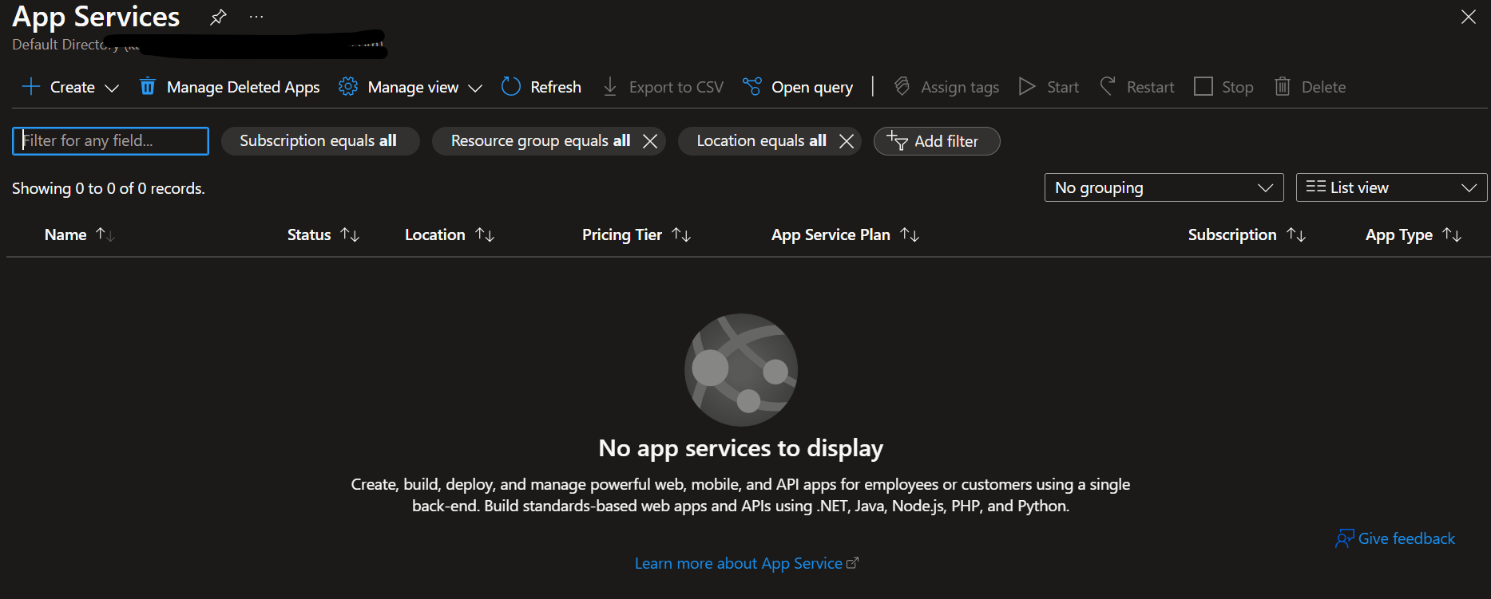Click the Manage view gear icon
The height and width of the screenshot is (599, 1491).
(x=348, y=86)
